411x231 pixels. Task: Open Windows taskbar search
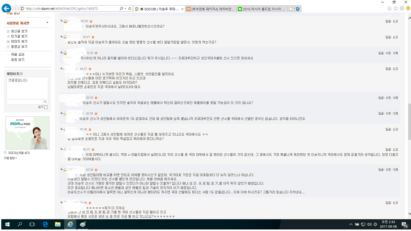point(20,225)
